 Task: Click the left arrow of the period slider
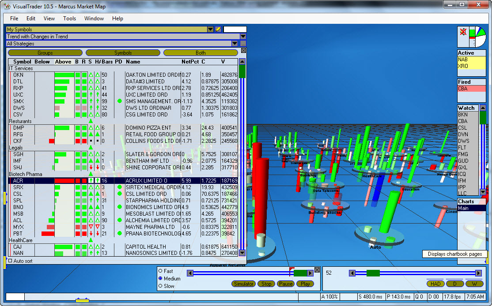(352, 273)
